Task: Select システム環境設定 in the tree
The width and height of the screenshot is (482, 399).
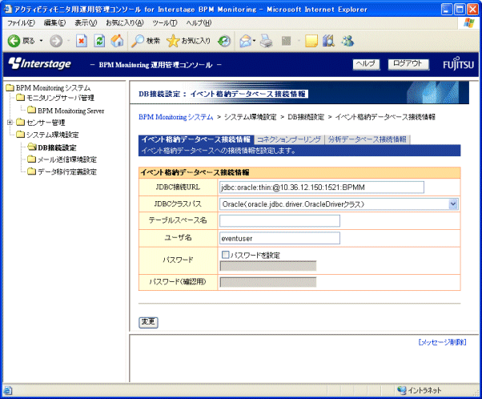Action: 53,135
